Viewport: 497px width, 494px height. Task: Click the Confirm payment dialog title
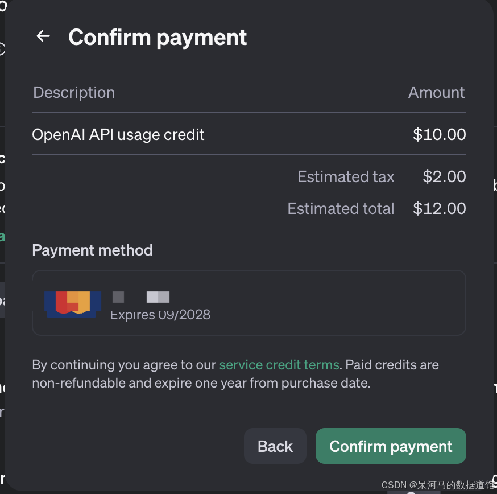pyautogui.click(x=157, y=38)
